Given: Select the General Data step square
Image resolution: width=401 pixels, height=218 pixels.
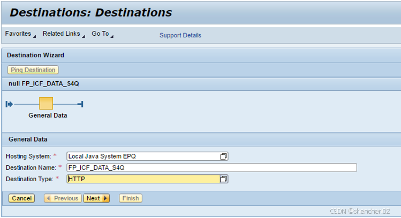Looking at the screenshot, I should coord(47,104).
